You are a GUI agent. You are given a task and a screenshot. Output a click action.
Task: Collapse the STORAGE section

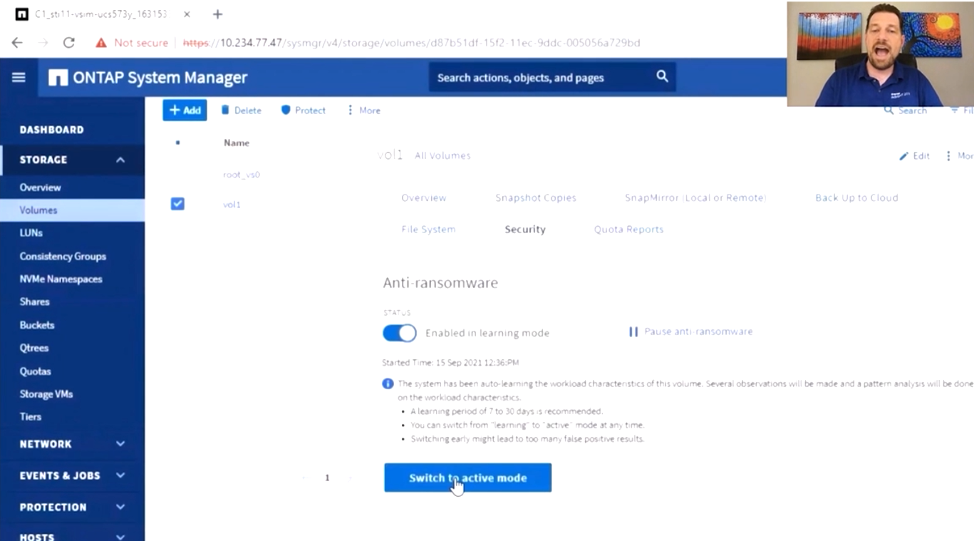(x=120, y=160)
